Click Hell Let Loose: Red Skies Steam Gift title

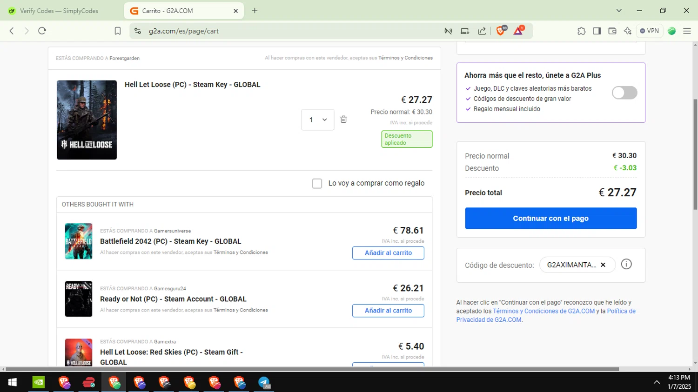[171, 357]
